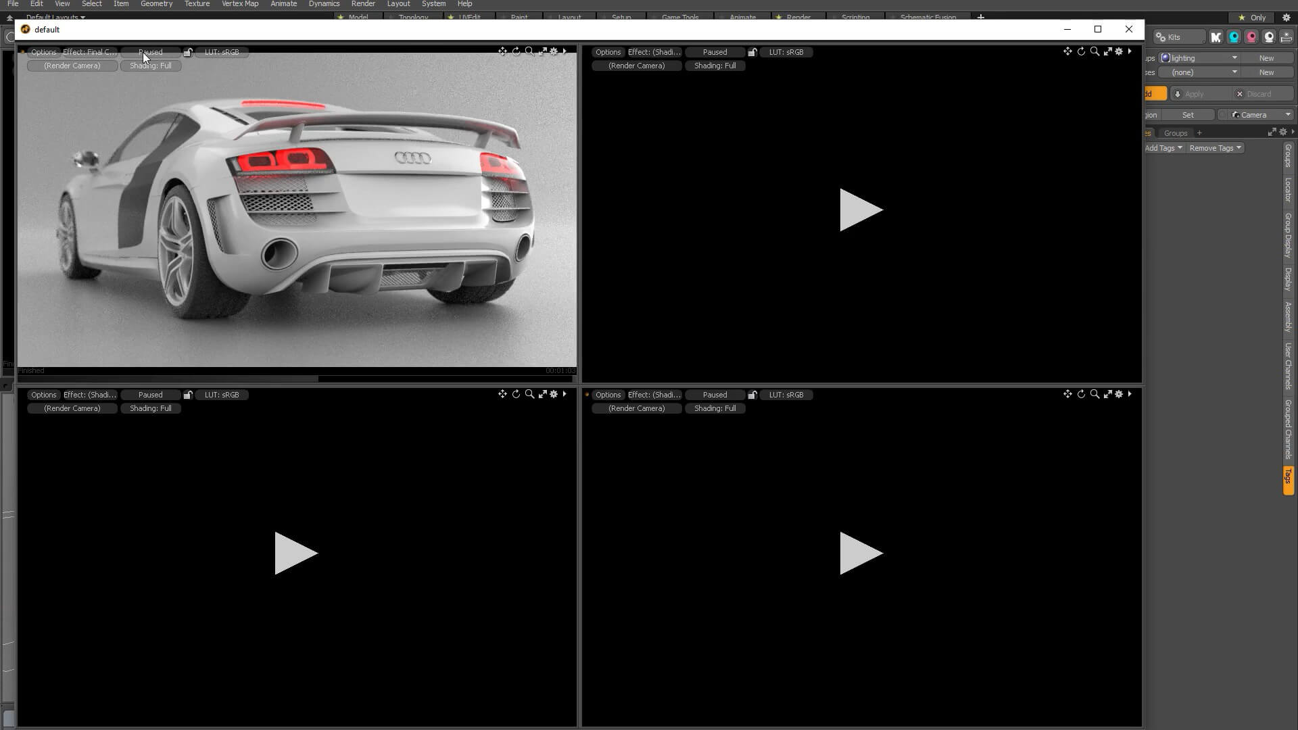Click Options in the bottom-left preview viewport
The width and height of the screenshot is (1298, 730).
pos(43,395)
